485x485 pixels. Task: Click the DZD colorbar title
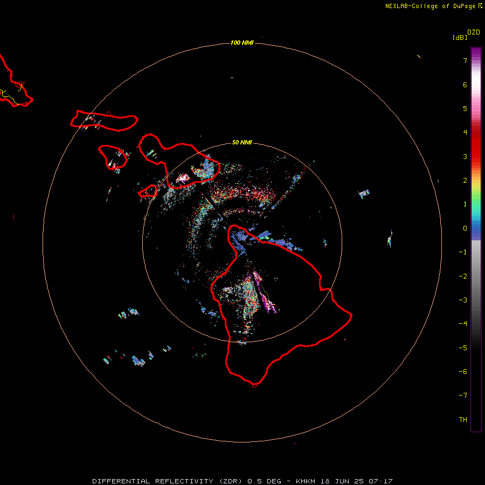click(474, 32)
